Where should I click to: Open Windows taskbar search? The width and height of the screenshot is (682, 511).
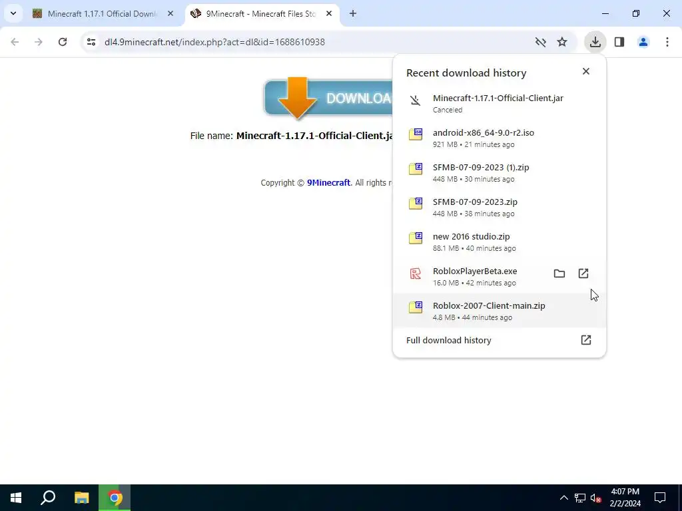[48, 498]
